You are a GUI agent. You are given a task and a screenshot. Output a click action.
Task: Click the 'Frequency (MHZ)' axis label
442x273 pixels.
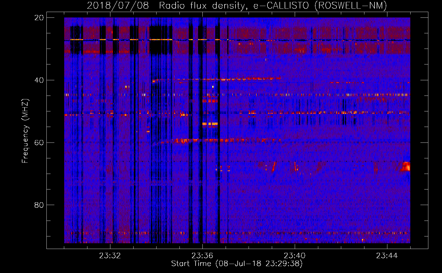pos(25,131)
